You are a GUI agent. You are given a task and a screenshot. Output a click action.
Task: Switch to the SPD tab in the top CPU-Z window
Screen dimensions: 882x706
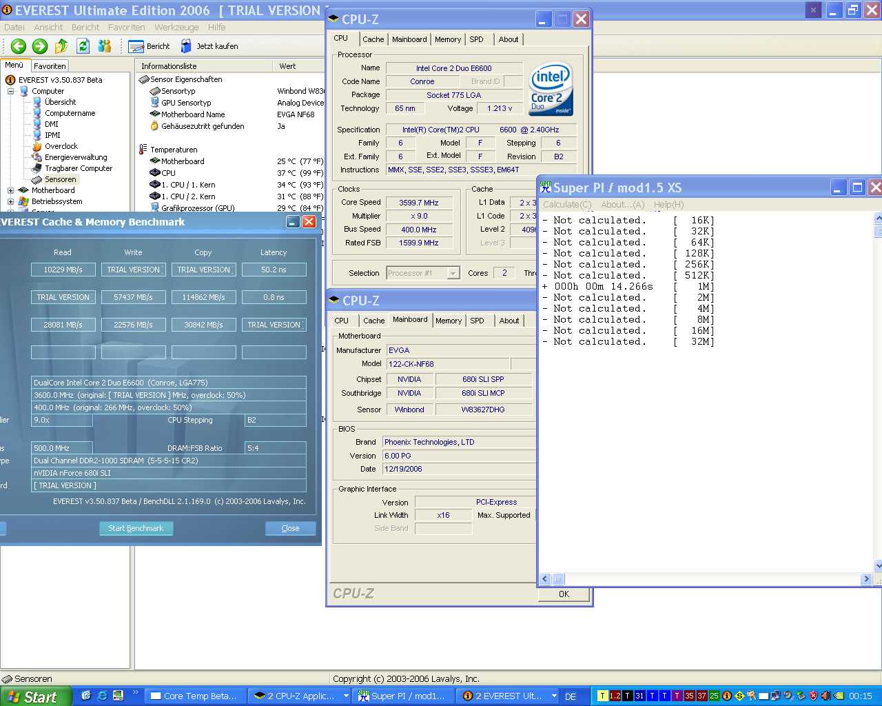(x=477, y=39)
